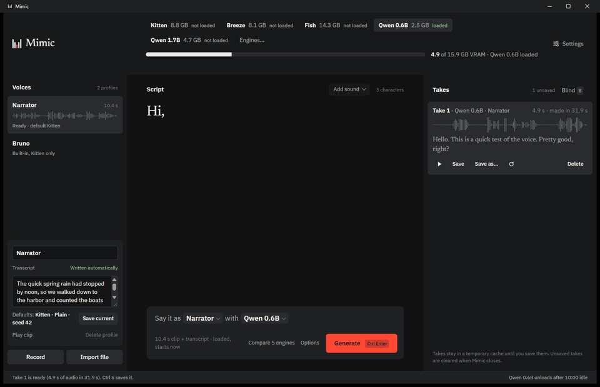Click the '1 unsaved' takes label
This screenshot has width=600, height=387.
coord(543,90)
